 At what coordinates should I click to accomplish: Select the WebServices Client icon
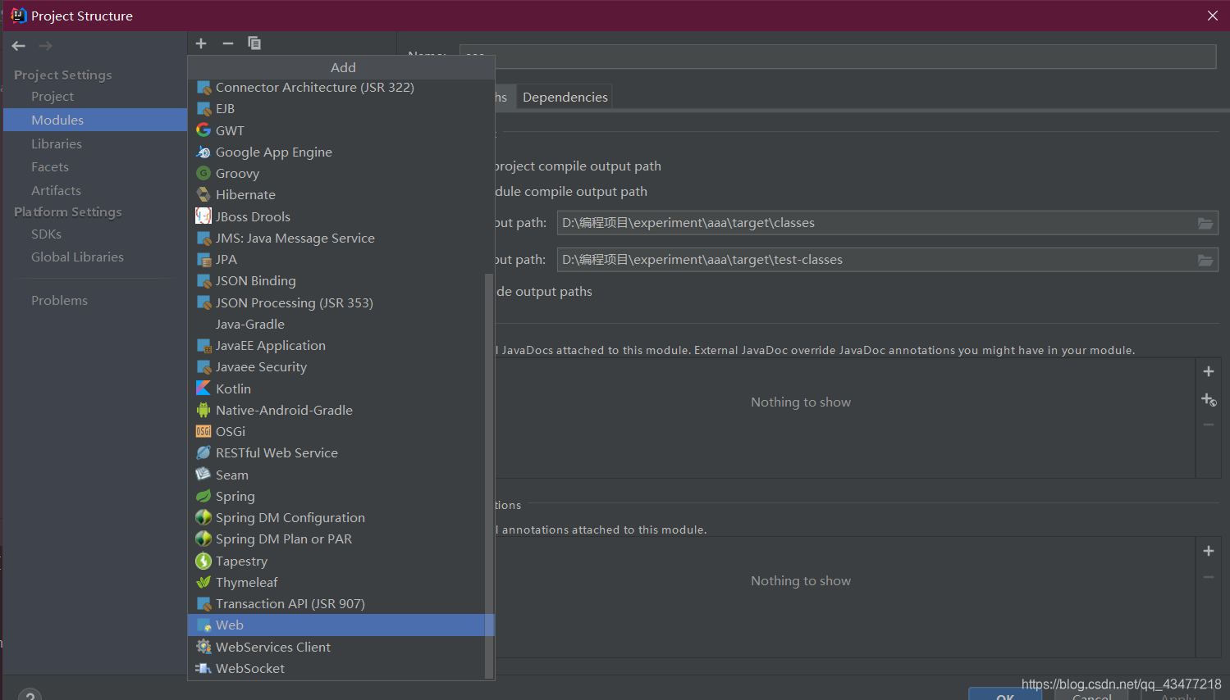click(x=203, y=647)
